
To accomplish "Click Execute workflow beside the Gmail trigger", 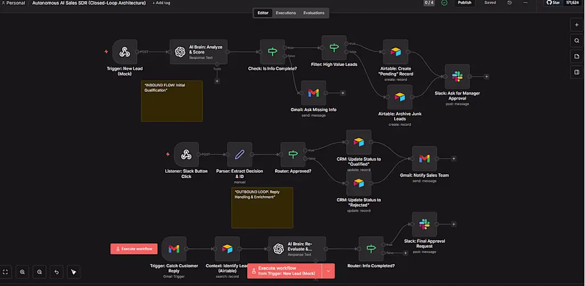I will 134,249.
